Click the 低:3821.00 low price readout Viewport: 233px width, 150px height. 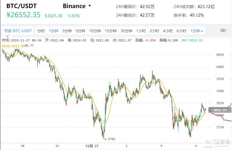[x=99, y=40]
